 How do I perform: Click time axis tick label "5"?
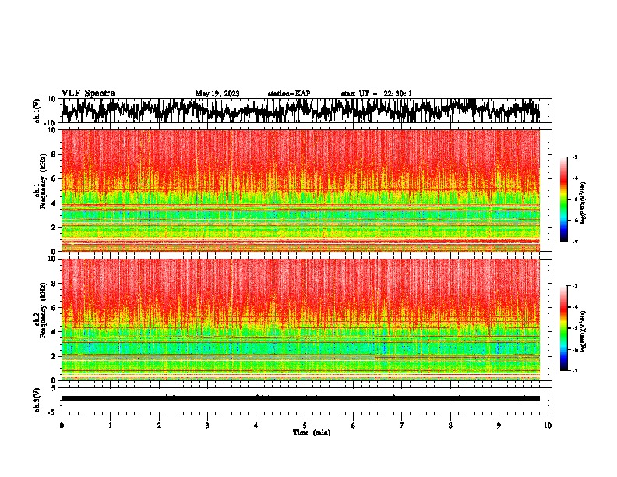pyautogui.click(x=305, y=426)
